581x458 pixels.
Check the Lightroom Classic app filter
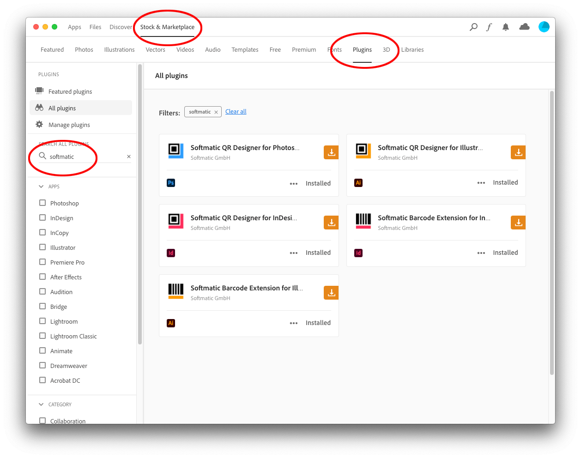tap(42, 336)
